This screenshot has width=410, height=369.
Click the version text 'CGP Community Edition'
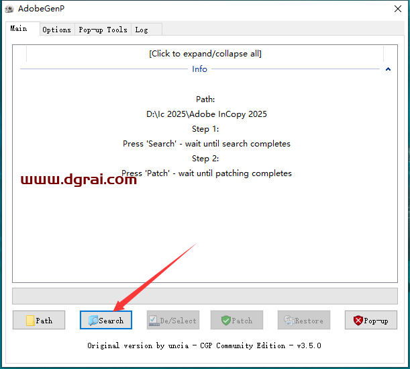click(243, 345)
